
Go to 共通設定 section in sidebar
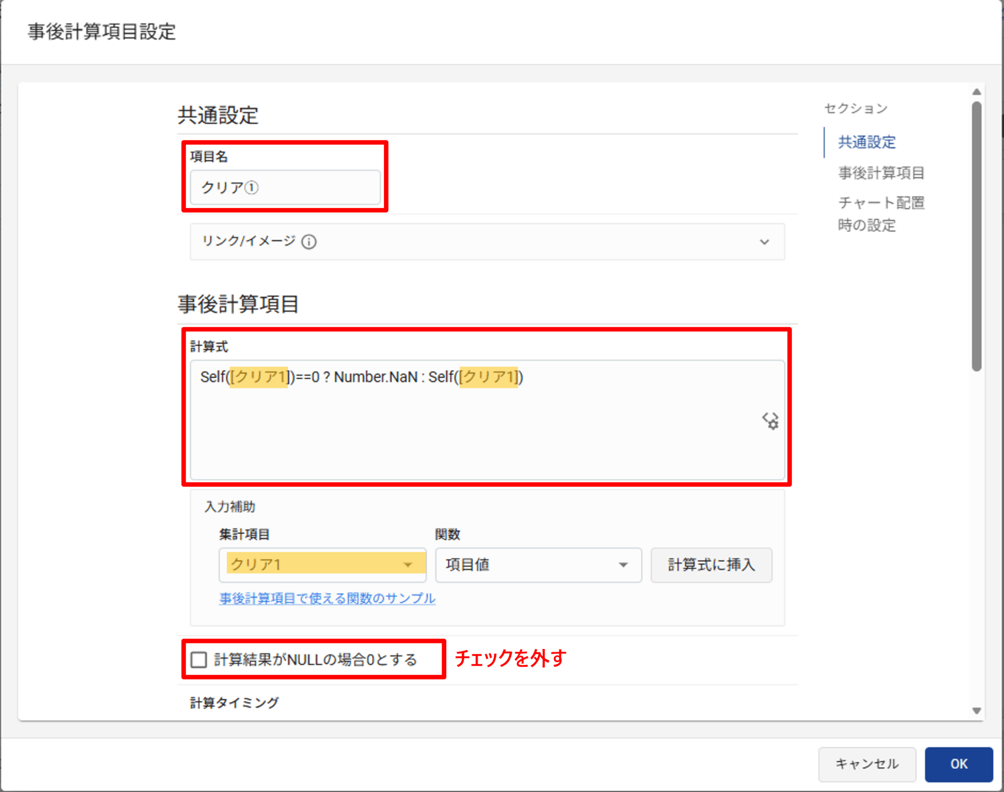(x=867, y=142)
